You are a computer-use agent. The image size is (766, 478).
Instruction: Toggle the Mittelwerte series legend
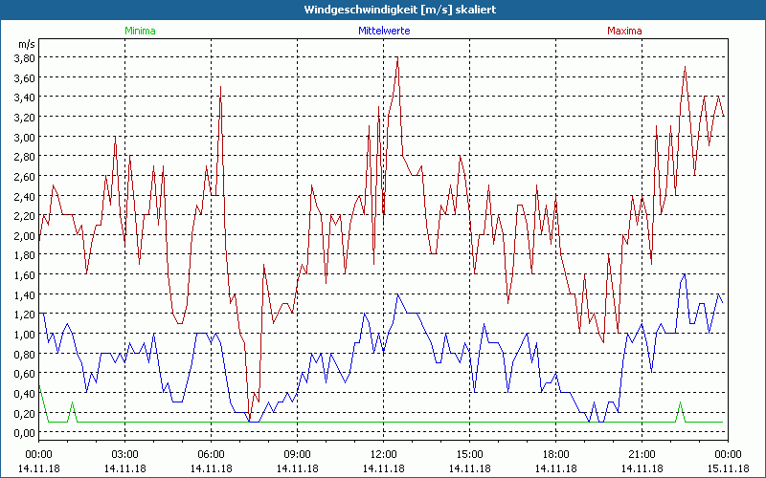[x=383, y=31]
